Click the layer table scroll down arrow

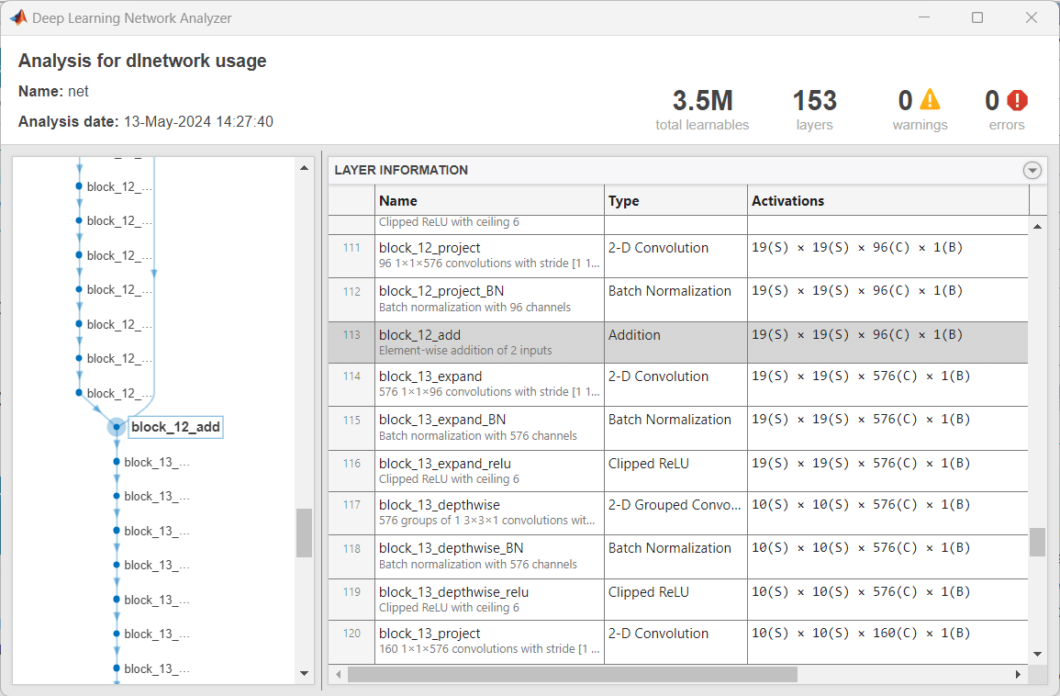[x=1037, y=654]
